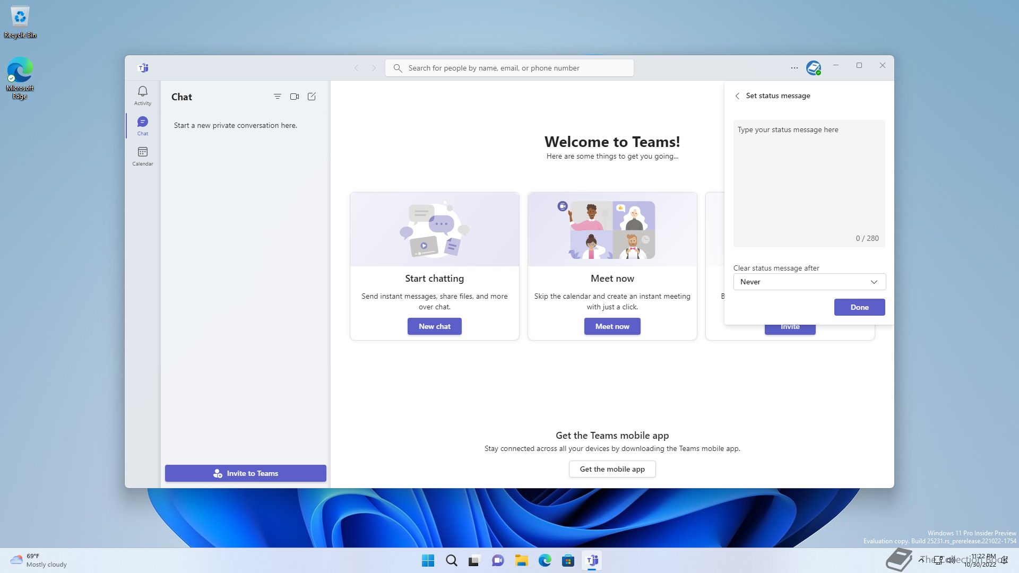Viewport: 1019px width, 573px height.
Task: Open File Explorer from the taskbar
Action: (521, 560)
